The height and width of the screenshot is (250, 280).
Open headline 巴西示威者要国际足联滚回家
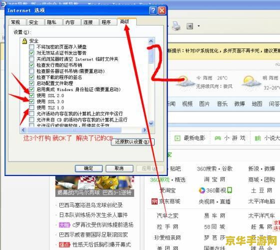pos(93,234)
